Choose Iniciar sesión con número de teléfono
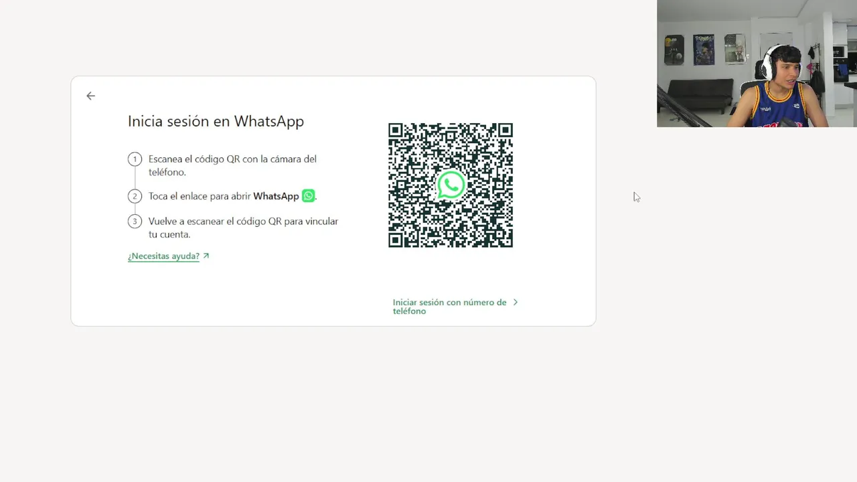 449,307
